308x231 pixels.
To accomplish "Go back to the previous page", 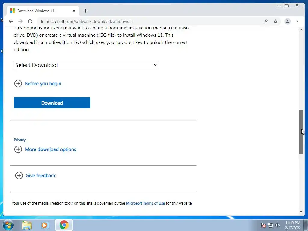I will [11, 21].
